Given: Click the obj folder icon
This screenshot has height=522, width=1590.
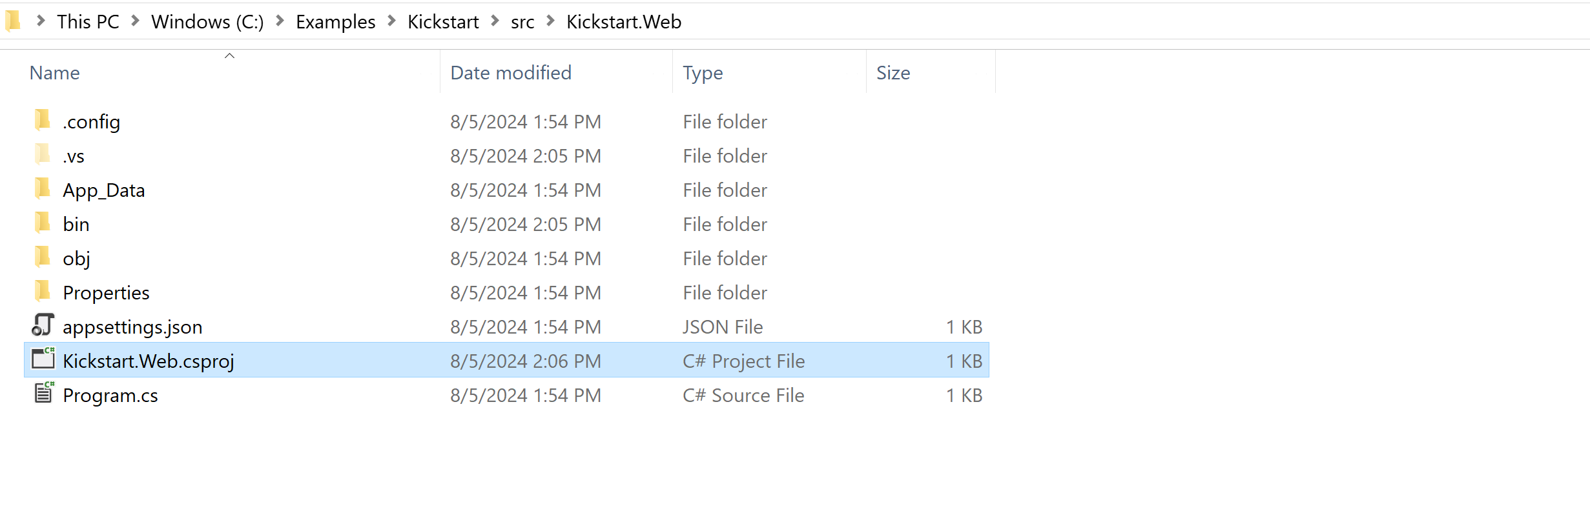Looking at the screenshot, I should click(x=43, y=257).
